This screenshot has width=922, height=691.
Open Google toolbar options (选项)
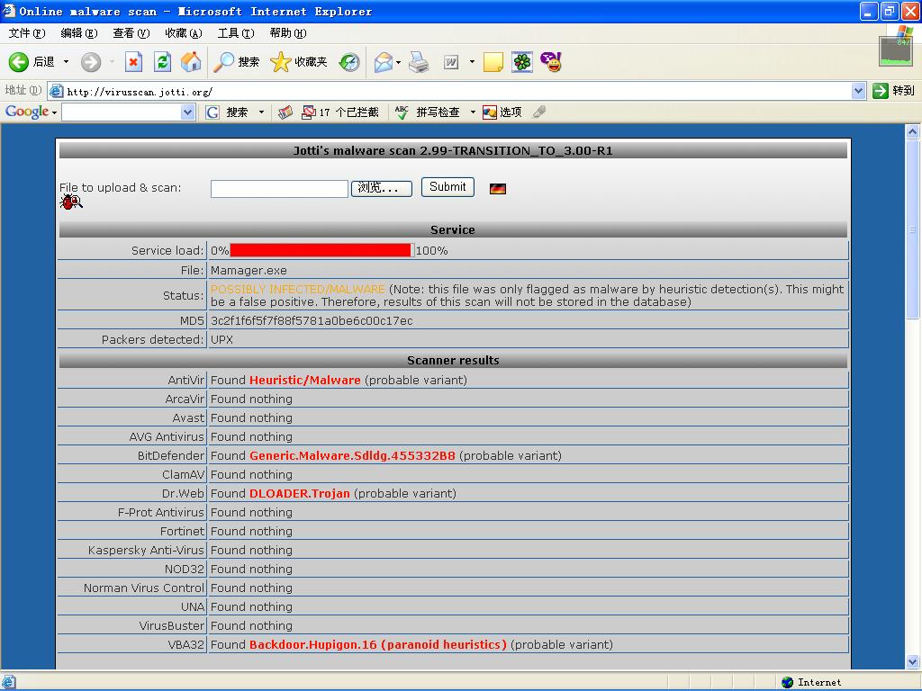[502, 112]
